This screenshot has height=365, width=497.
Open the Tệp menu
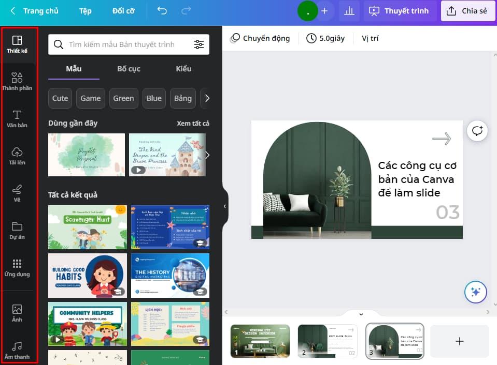(x=85, y=10)
